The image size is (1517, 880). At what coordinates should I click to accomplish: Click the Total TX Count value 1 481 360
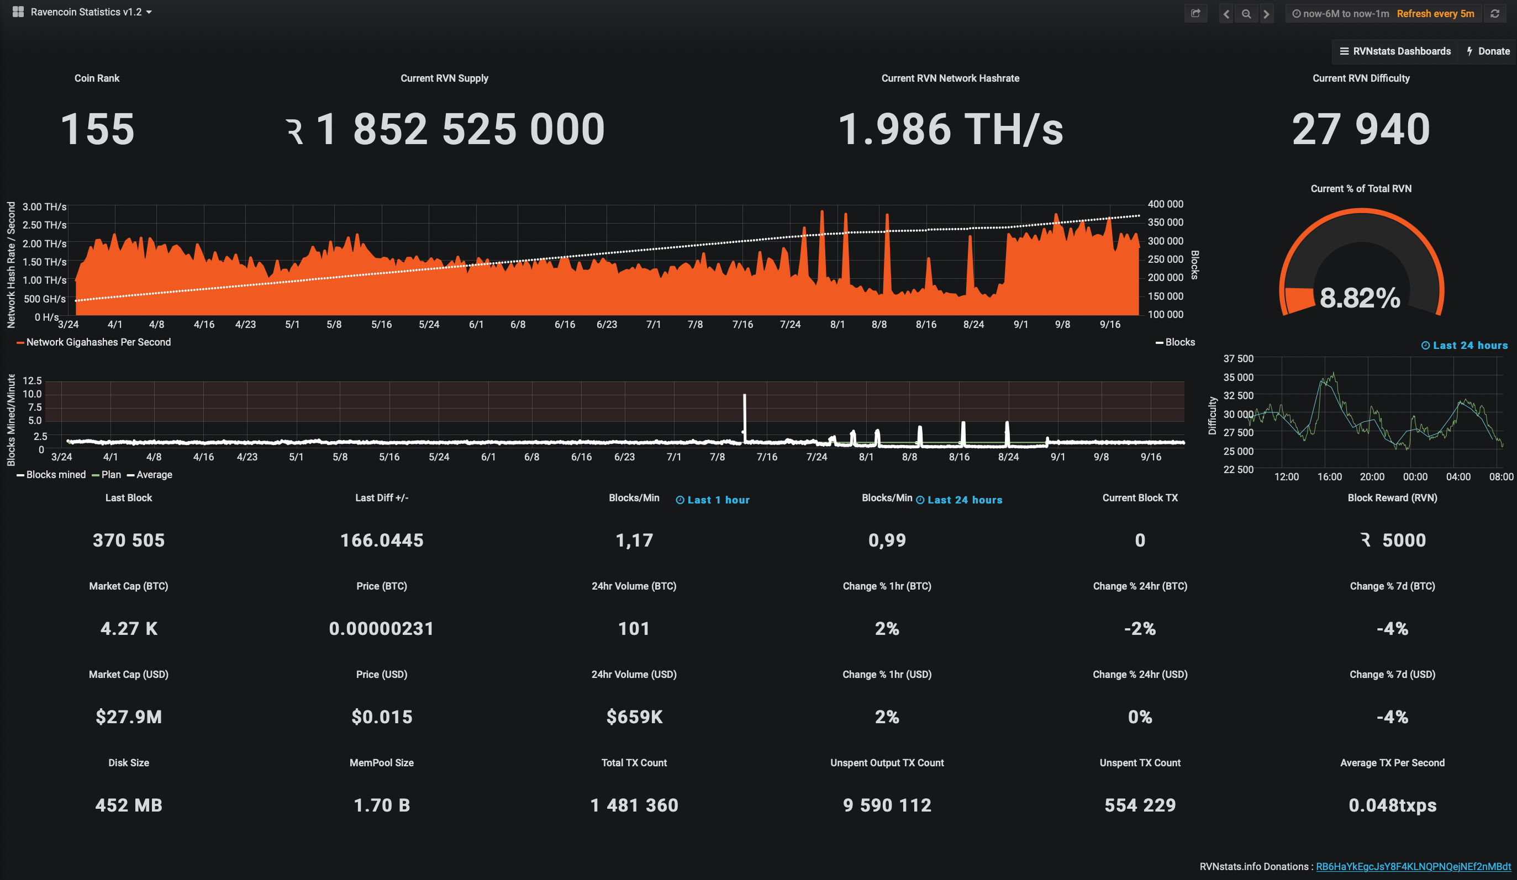634,805
